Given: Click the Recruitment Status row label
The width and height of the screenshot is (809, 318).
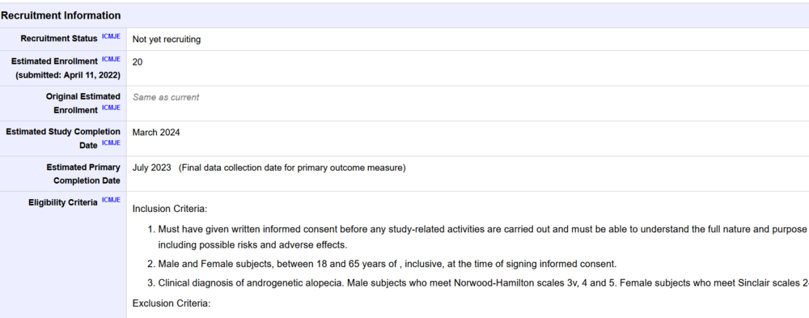Looking at the screenshot, I should (59, 39).
